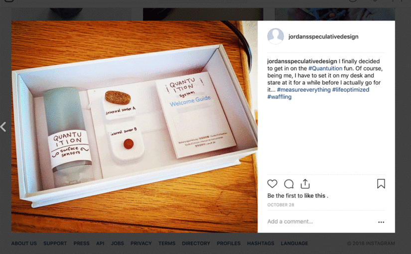Image resolution: width=411 pixels, height=254 pixels.
Task: Go to previous post with left chevron
Action: (x=3, y=127)
